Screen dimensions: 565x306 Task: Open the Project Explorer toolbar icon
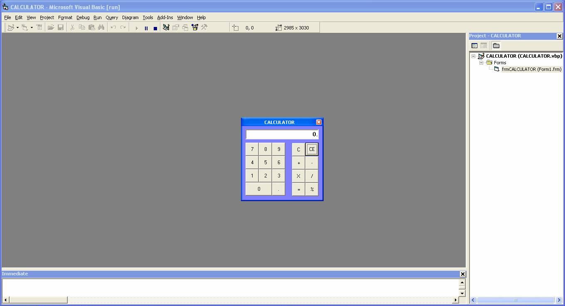click(165, 27)
